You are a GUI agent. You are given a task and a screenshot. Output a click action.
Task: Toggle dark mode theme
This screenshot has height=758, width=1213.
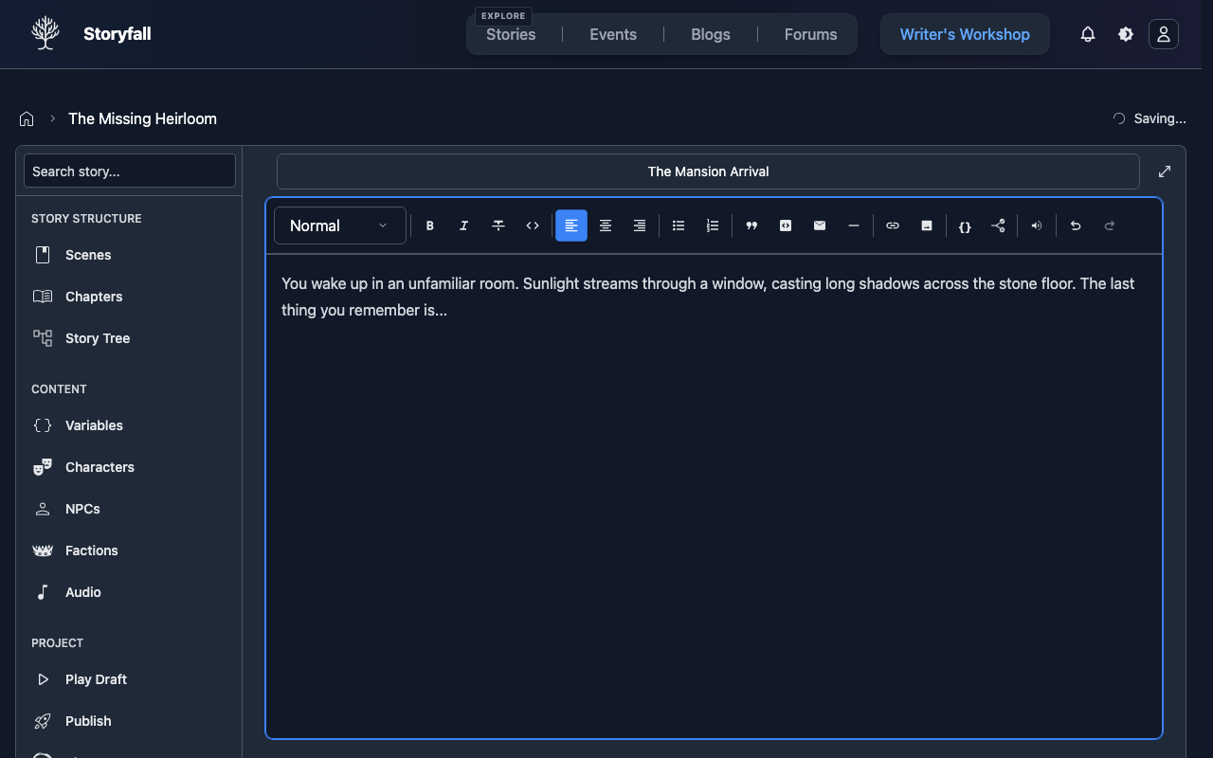1125,34
